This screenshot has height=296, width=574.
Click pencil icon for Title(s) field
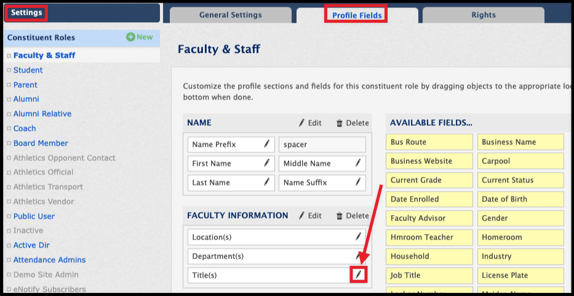(359, 275)
